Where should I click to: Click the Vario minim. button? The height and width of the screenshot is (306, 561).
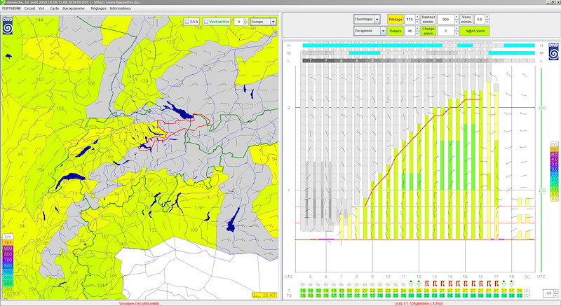pos(466,20)
